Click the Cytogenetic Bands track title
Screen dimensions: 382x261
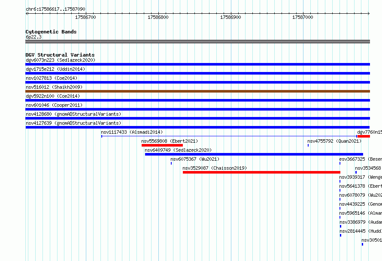coord(51,32)
